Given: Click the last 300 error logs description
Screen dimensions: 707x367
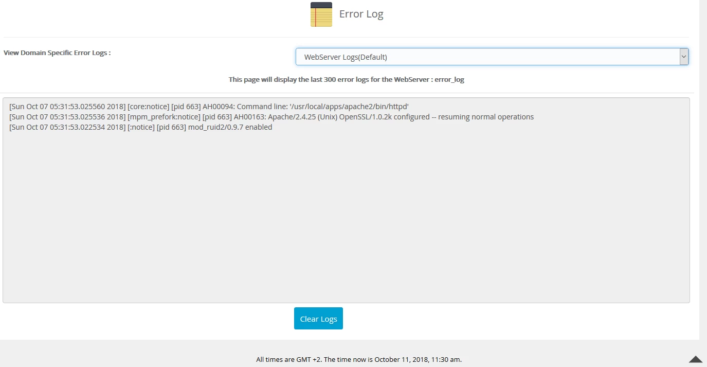Looking at the screenshot, I should coord(346,79).
